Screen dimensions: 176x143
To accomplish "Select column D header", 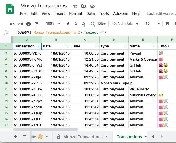I will point(114,39).
